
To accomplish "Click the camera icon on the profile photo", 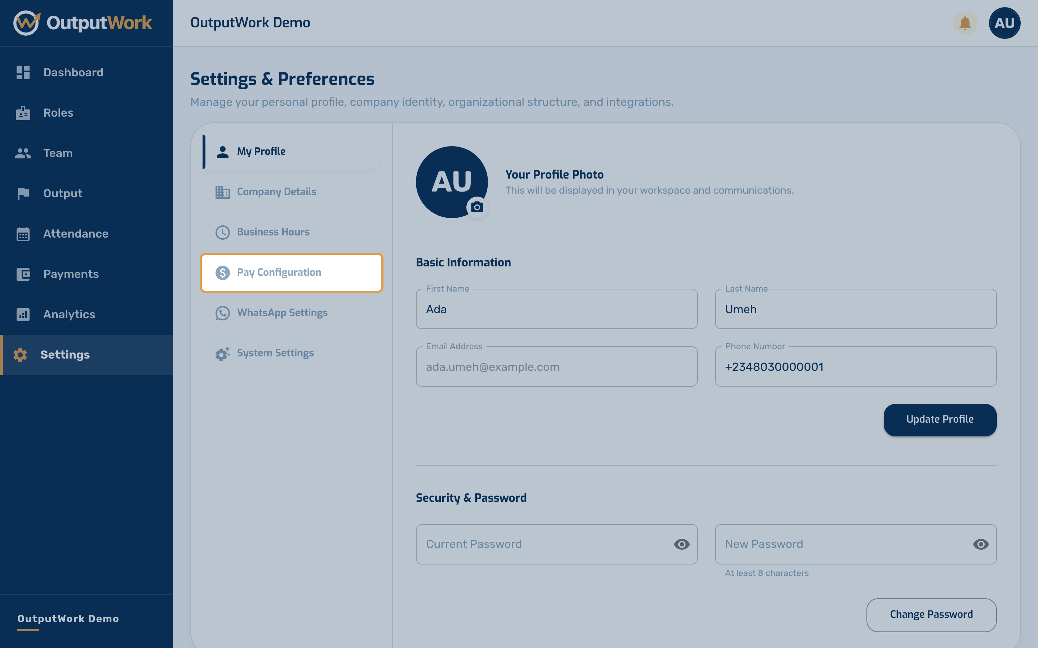I will click(477, 207).
